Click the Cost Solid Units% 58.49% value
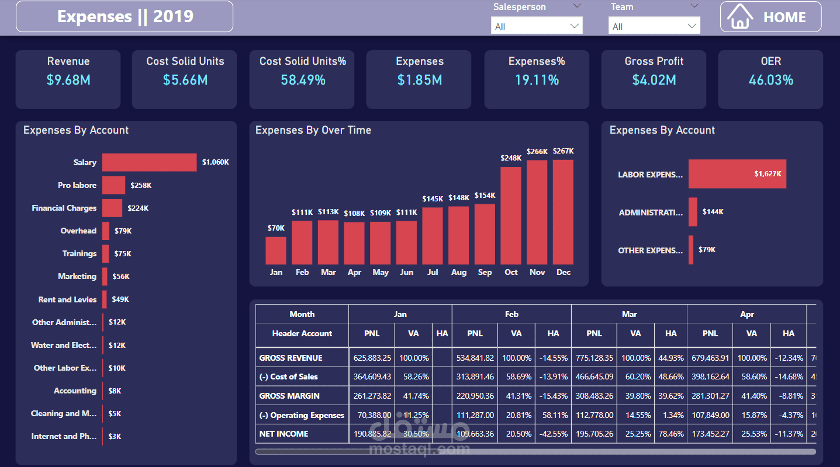This screenshot has height=467, width=840. pyautogui.click(x=303, y=80)
